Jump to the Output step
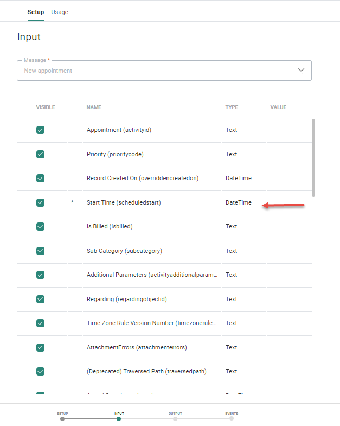Screen dimensions: 340x426 175,418
